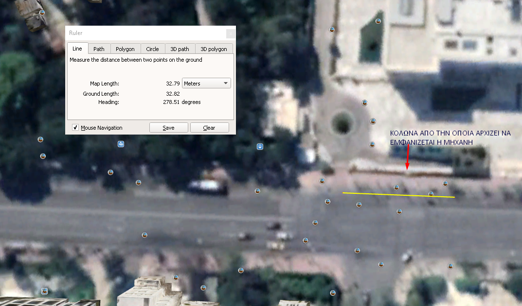Open photo marker beside the top-left 3D building
Viewport: 522px width, 306px height.
tap(42, 13)
